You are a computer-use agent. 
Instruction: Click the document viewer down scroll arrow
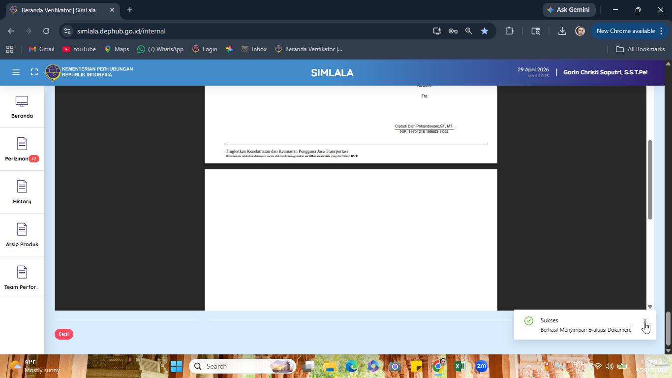point(650,307)
